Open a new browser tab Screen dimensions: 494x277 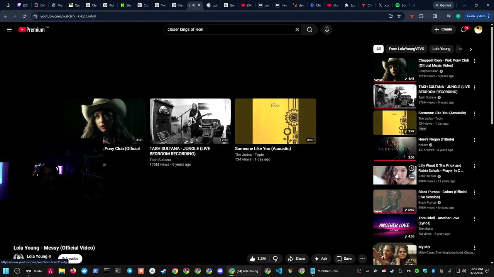point(414,5)
